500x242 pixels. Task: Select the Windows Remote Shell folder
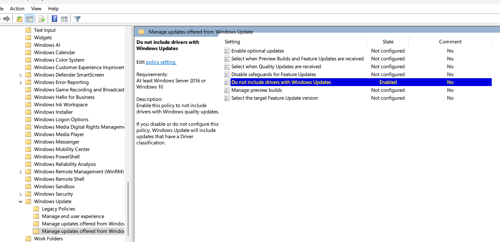tap(59, 179)
